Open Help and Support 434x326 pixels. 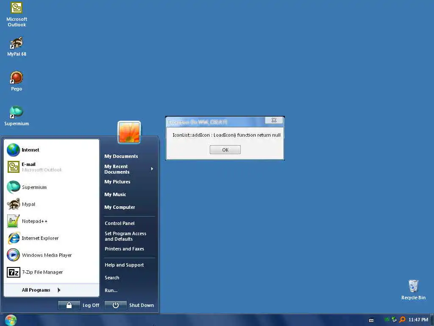(124, 265)
